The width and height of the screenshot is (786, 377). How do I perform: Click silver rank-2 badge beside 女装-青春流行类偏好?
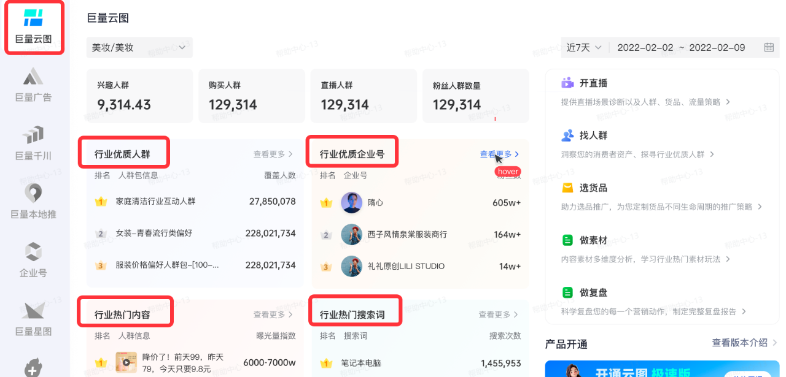pyautogui.click(x=101, y=234)
